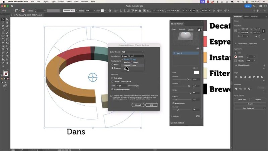Toggle Shadows switch on
The height and width of the screenshot is (151, 268).
(198, 116)
